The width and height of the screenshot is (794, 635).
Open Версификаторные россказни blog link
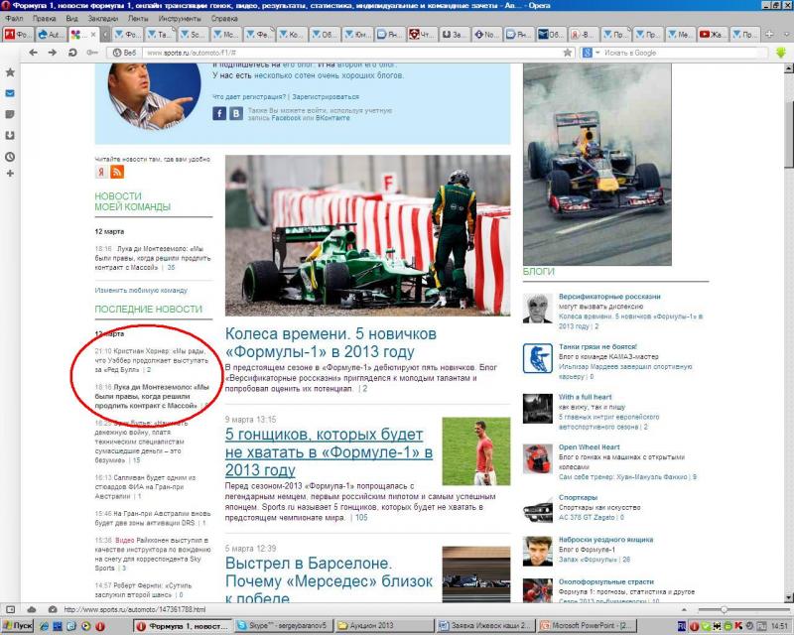click(x=609, y=297)
